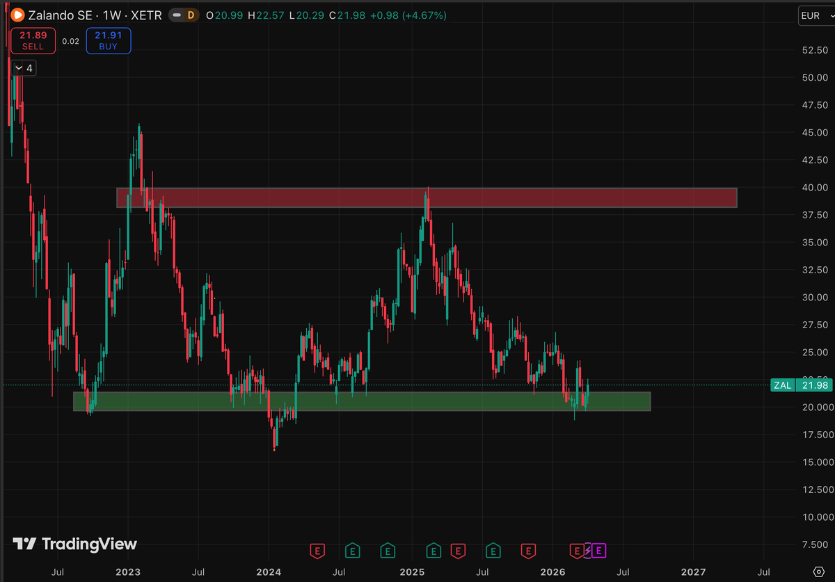Click the purple lightning bolt event icon
This screenshot has width=835, height=582.
587,551
